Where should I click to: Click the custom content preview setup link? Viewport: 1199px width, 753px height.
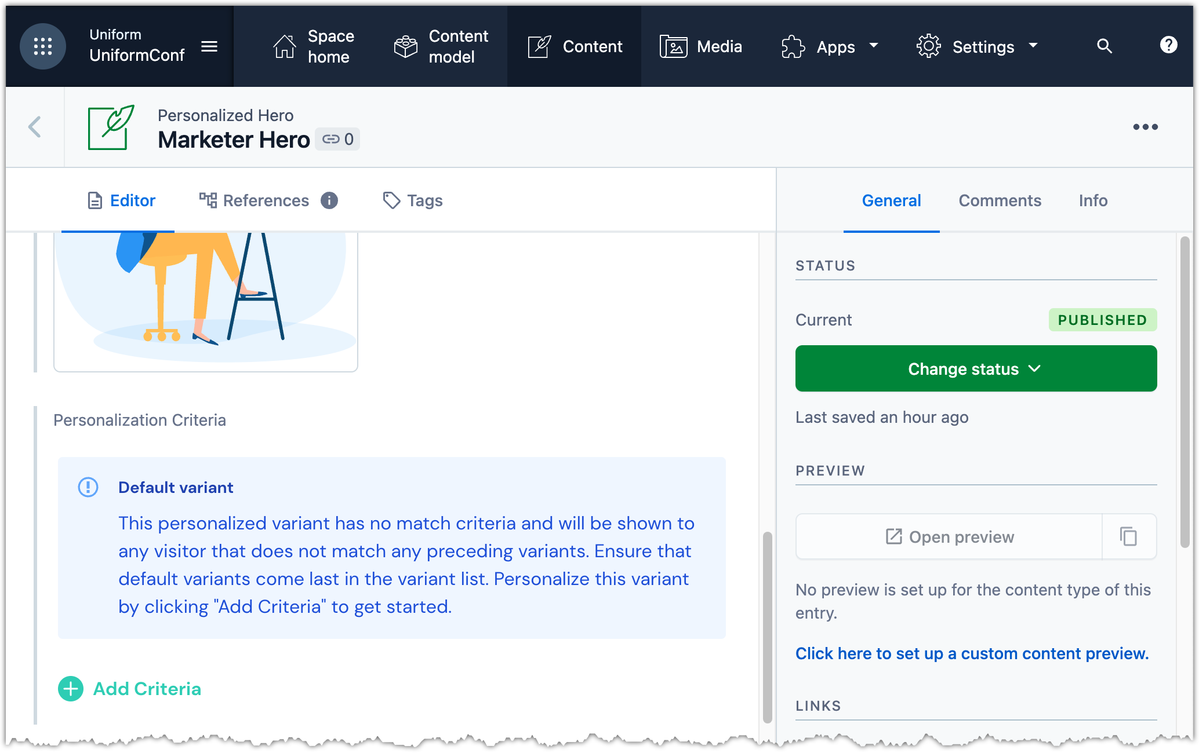pyautogui.click(x=972, y=653)
